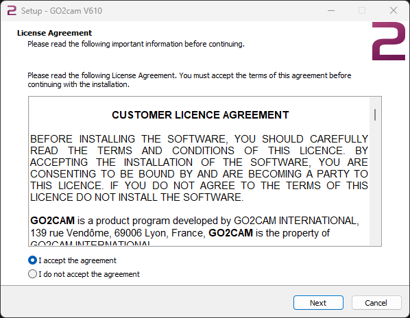Close the GO2cam V610 setup window
This screenshot has width=410, height=318.
pos(394,11)
